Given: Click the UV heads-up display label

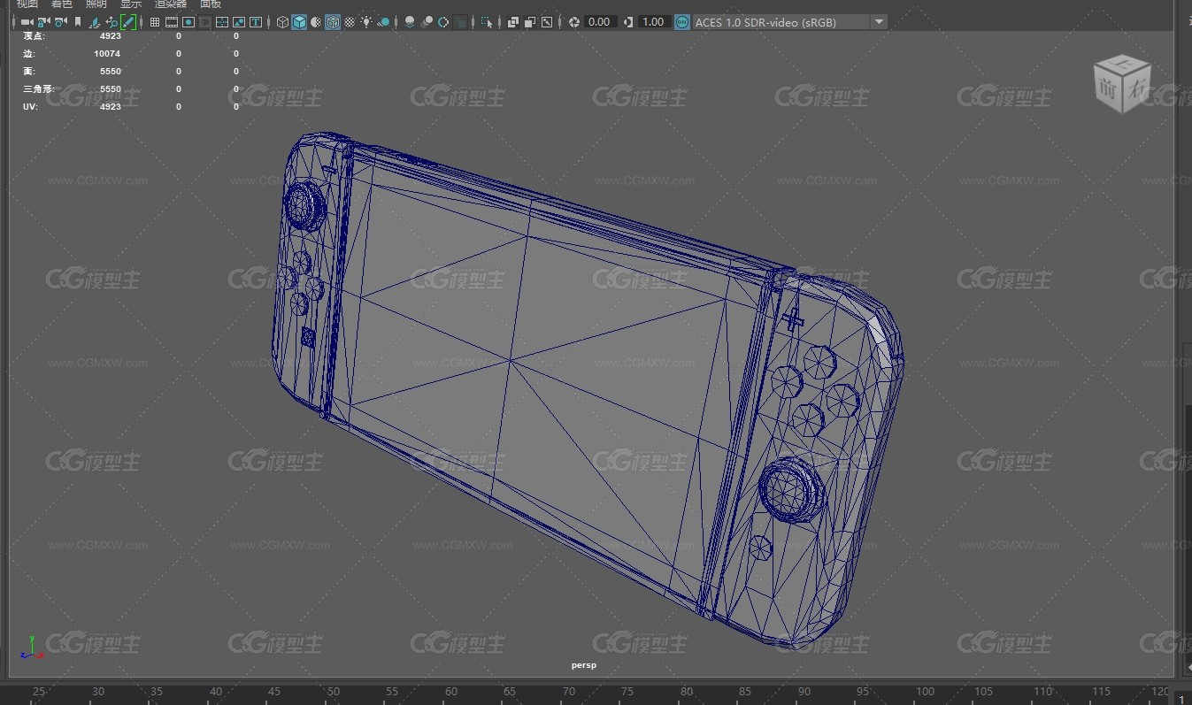Looking at the screenshot, I should [x=29, y=107].
